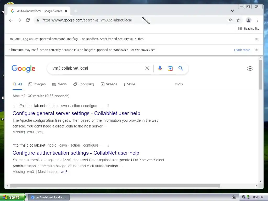
Task: Click the Google search input field
Action: tap(97, 68)
